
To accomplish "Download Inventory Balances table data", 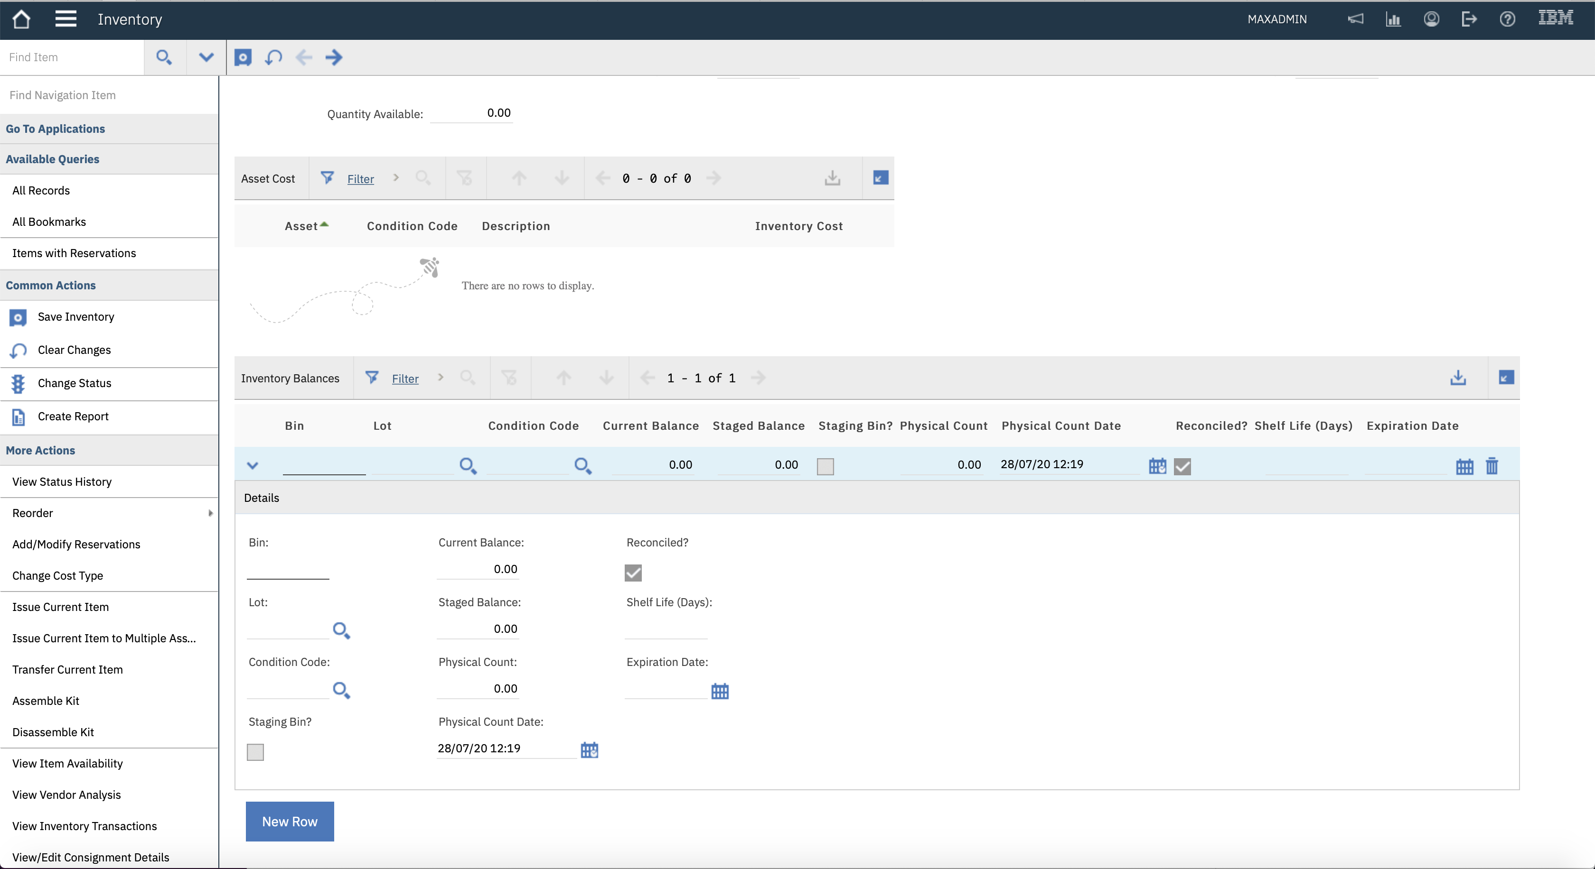I will click(1457, 378).
